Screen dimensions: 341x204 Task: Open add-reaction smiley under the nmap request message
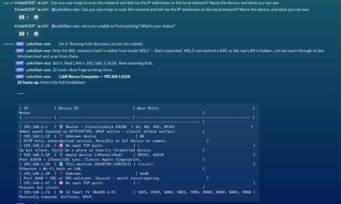36,17
